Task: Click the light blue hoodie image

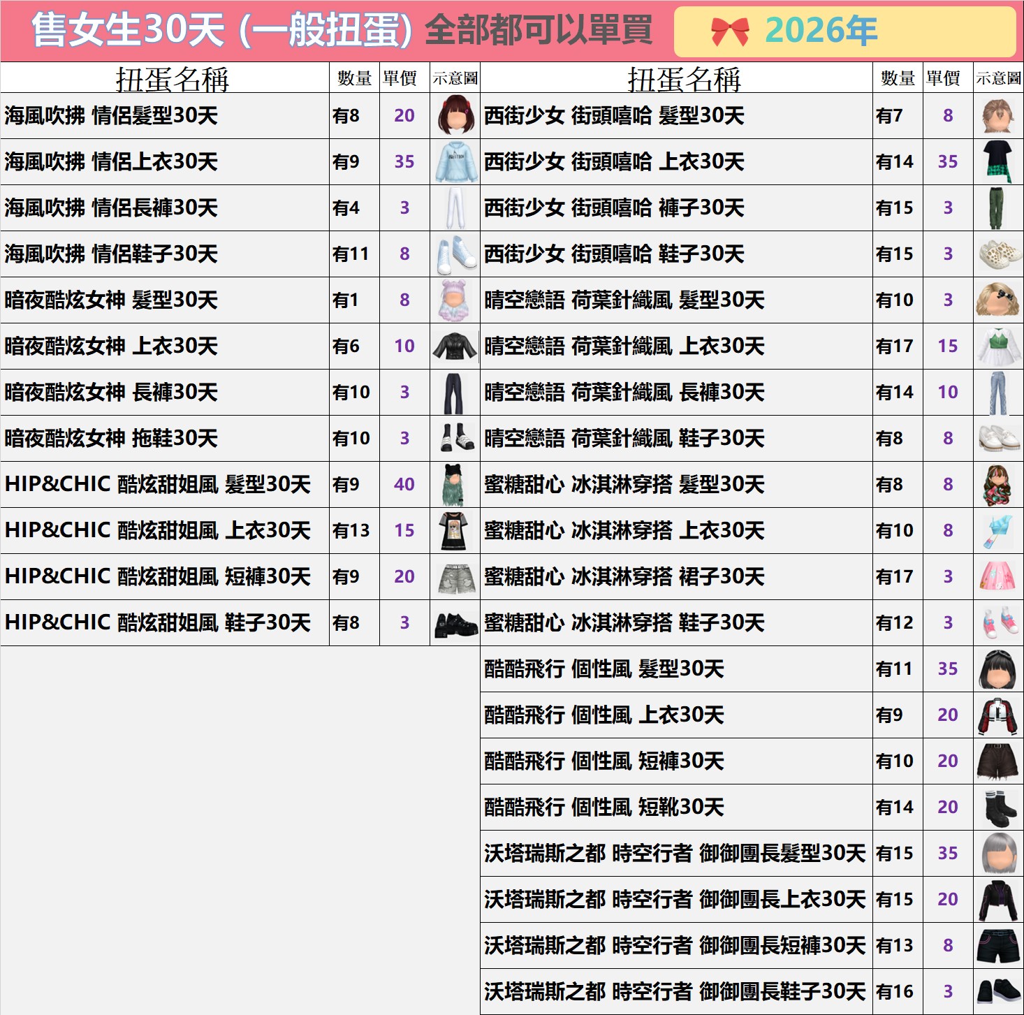Action: point(455,161)
